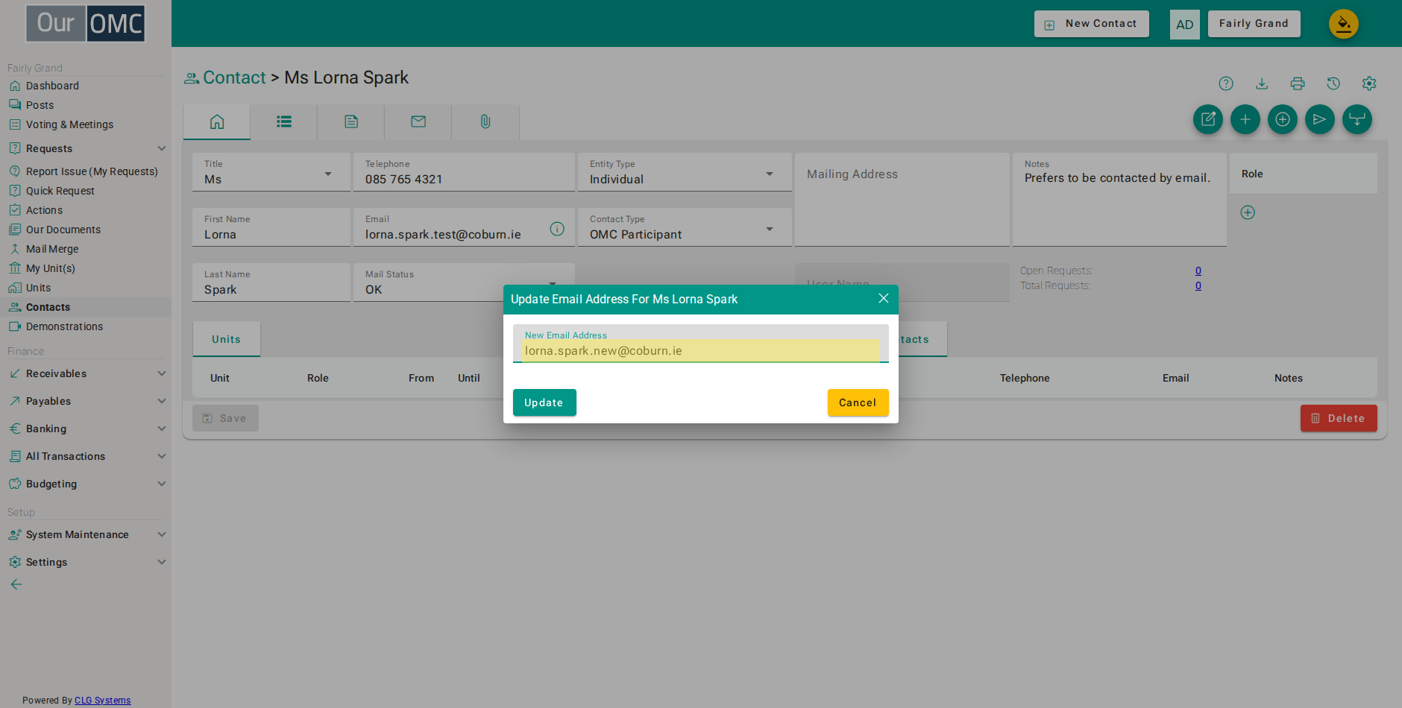Expand the Banking section

(x=87, y=429)
